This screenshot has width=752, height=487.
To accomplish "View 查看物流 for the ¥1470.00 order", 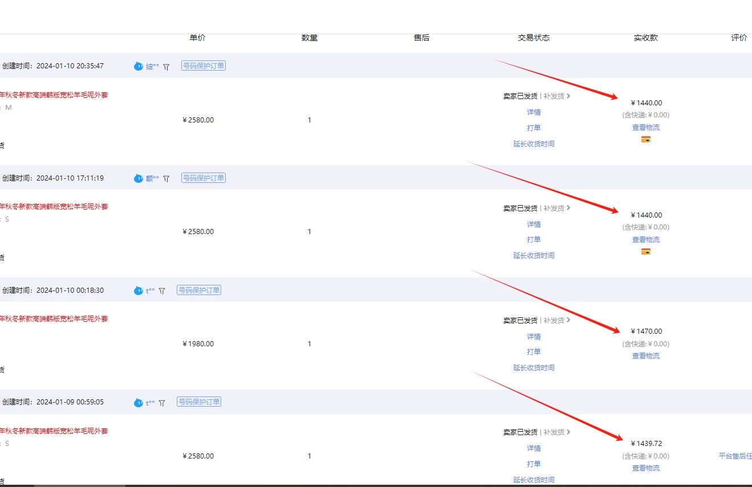I will click(x=645, y=355).
